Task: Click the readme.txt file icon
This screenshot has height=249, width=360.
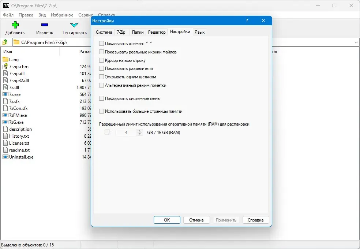Action: tap(5, 150)
